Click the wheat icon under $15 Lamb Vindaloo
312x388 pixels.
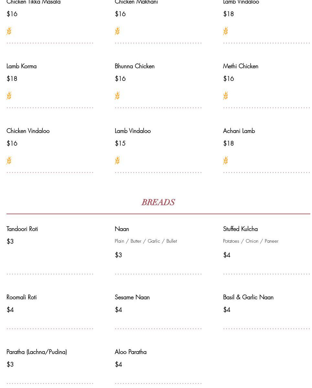point(117,160)
